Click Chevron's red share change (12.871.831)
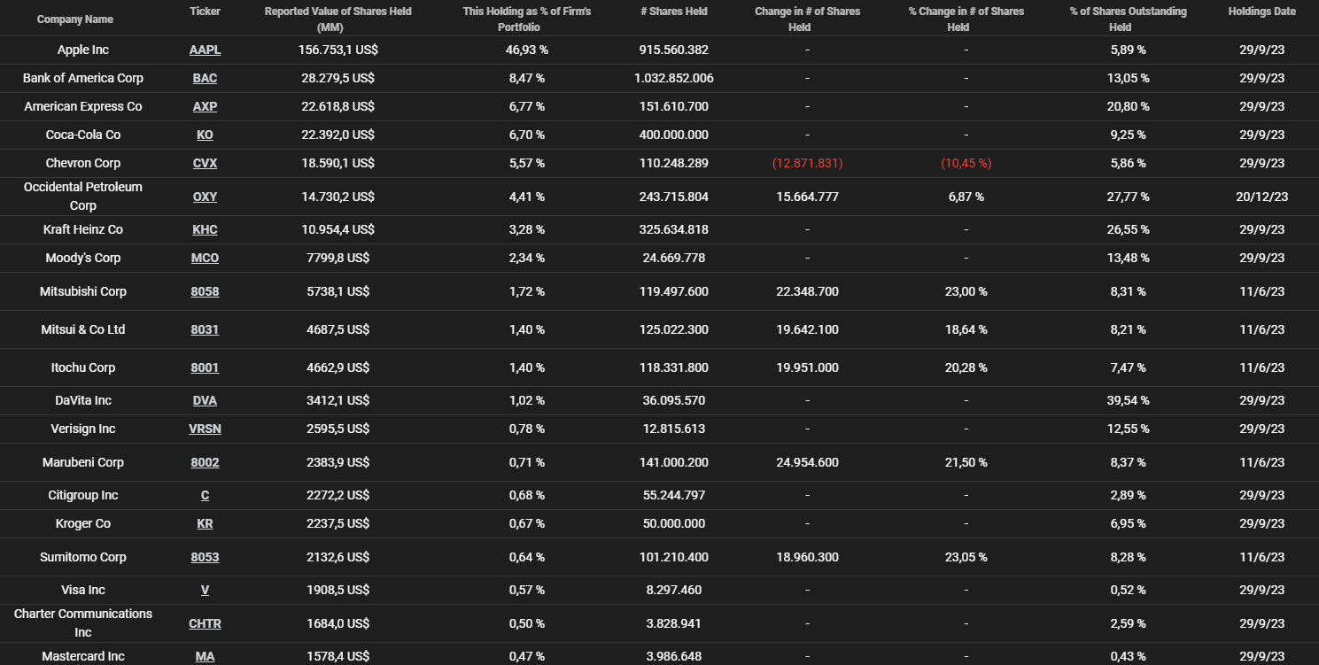The width and height of the screenshot is (1319, 665). pos(807,163)
